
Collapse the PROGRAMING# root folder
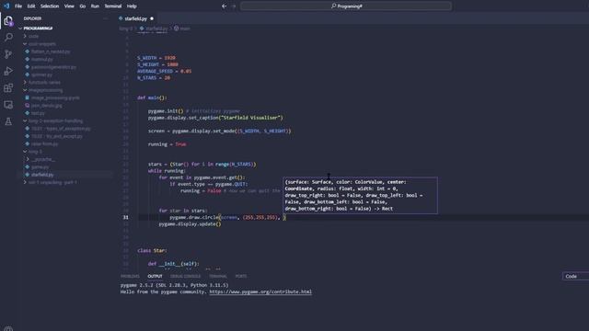(x=38, y=29)
